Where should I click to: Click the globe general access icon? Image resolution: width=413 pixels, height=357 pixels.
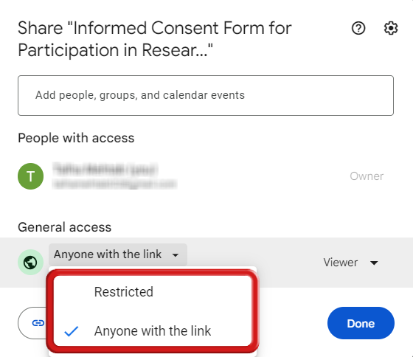pyautogui.click(x=30, y=263)
